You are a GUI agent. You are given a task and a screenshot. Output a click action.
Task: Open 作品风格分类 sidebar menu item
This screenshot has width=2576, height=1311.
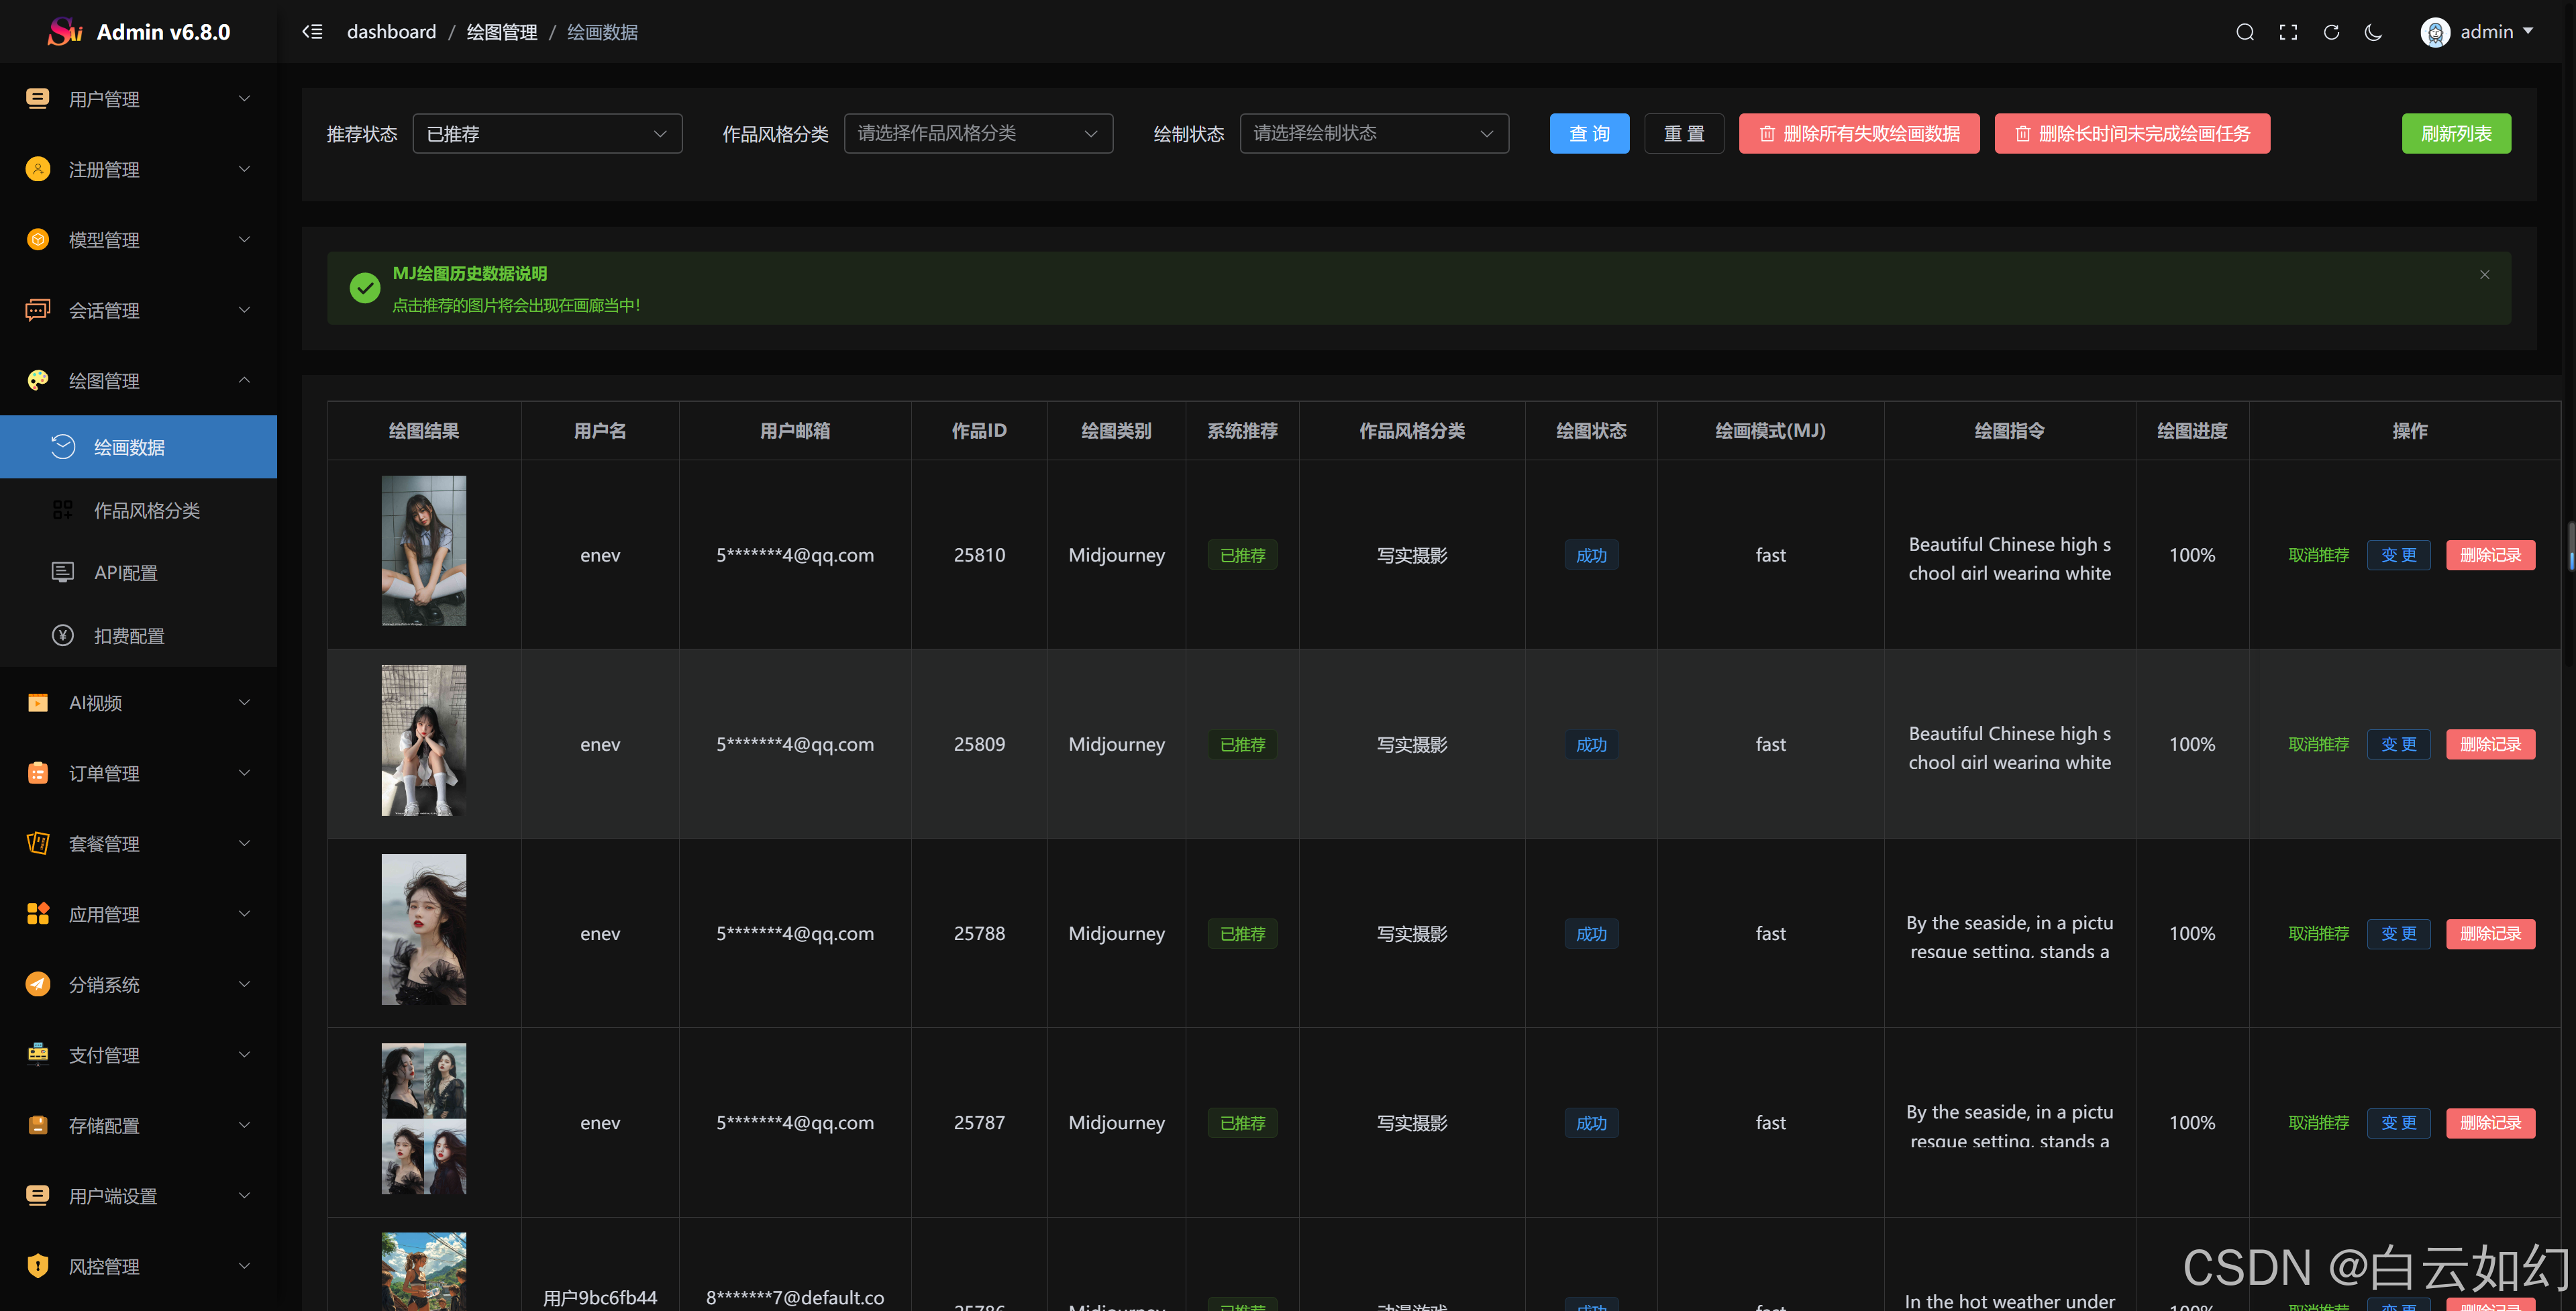point(146,510)
